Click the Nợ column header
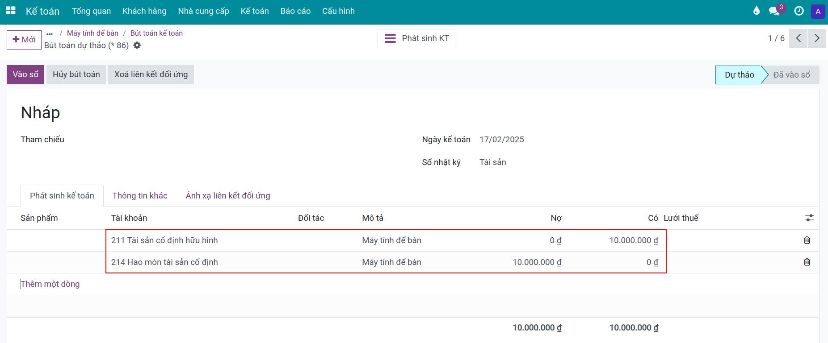The image size is (828, 343). [556, 218]
